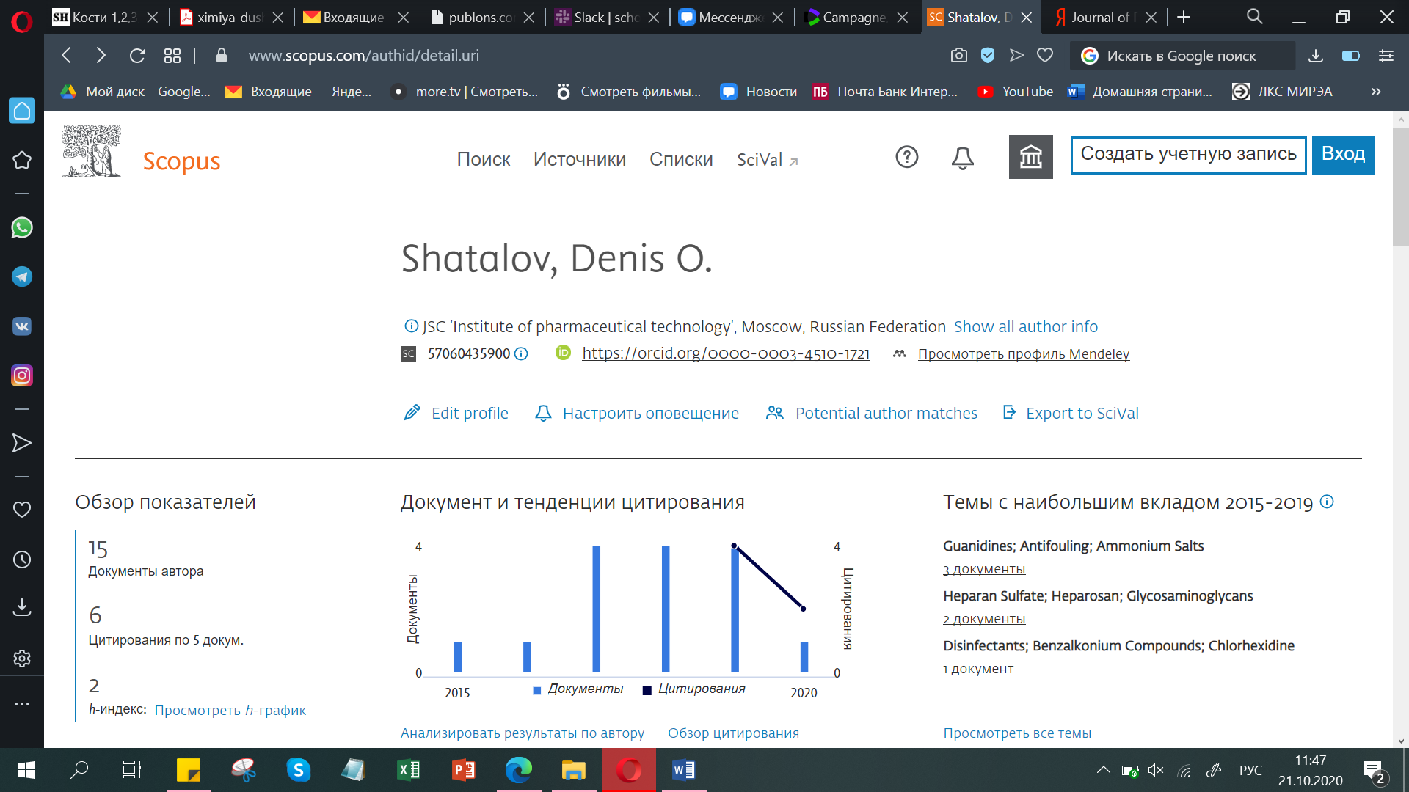1409x792 pixels.
Task: Open Scopus help question mark icon
Action: coord(907,157)
